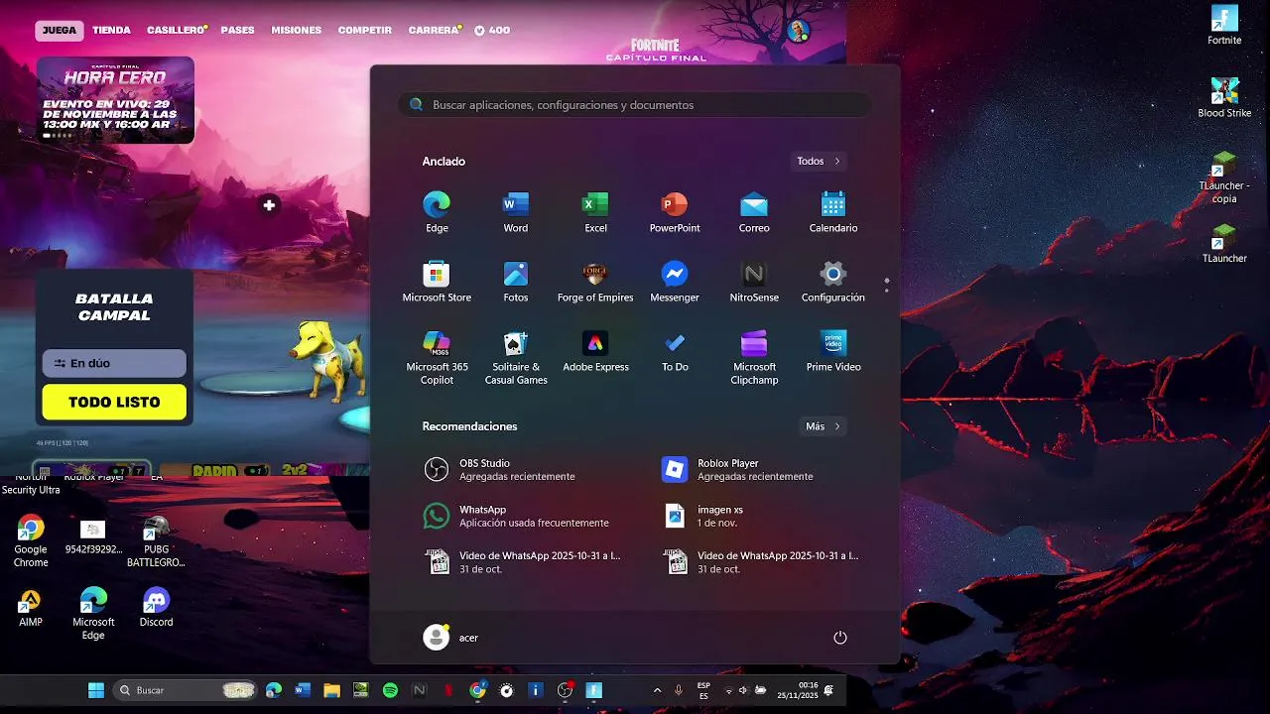Select the Blood Strike desktop shortcut
Viewport: 1270px width, 714px height.
coord(1224,98)
